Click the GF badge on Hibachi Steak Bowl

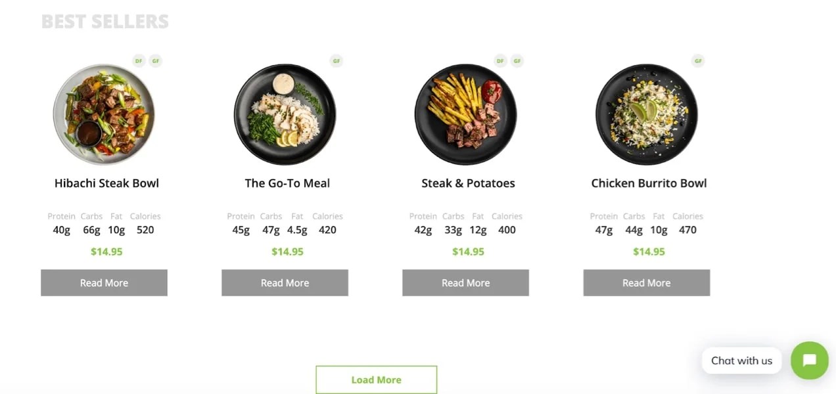(x=156, y=60)
